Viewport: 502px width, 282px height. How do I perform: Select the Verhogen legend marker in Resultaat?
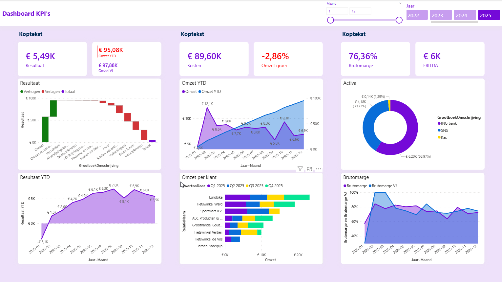click(x=22, y=92)
